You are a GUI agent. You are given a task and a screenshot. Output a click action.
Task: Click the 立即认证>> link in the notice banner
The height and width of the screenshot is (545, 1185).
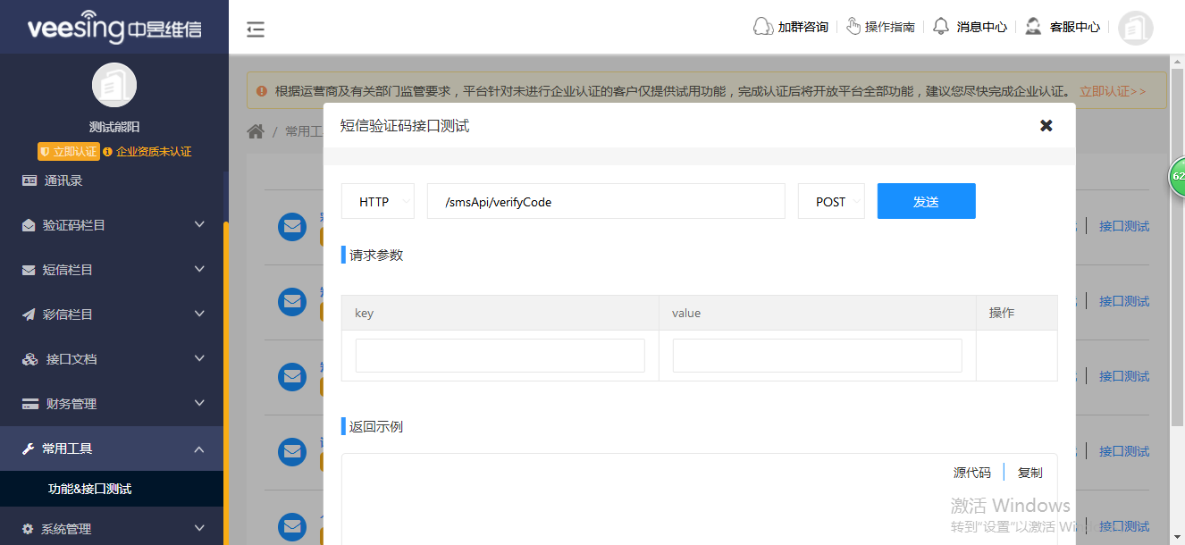click(1113, 91)
